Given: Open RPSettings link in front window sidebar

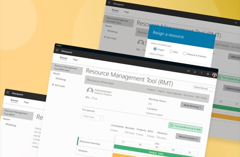Looking at the screenshot, I should click(61, 79).
